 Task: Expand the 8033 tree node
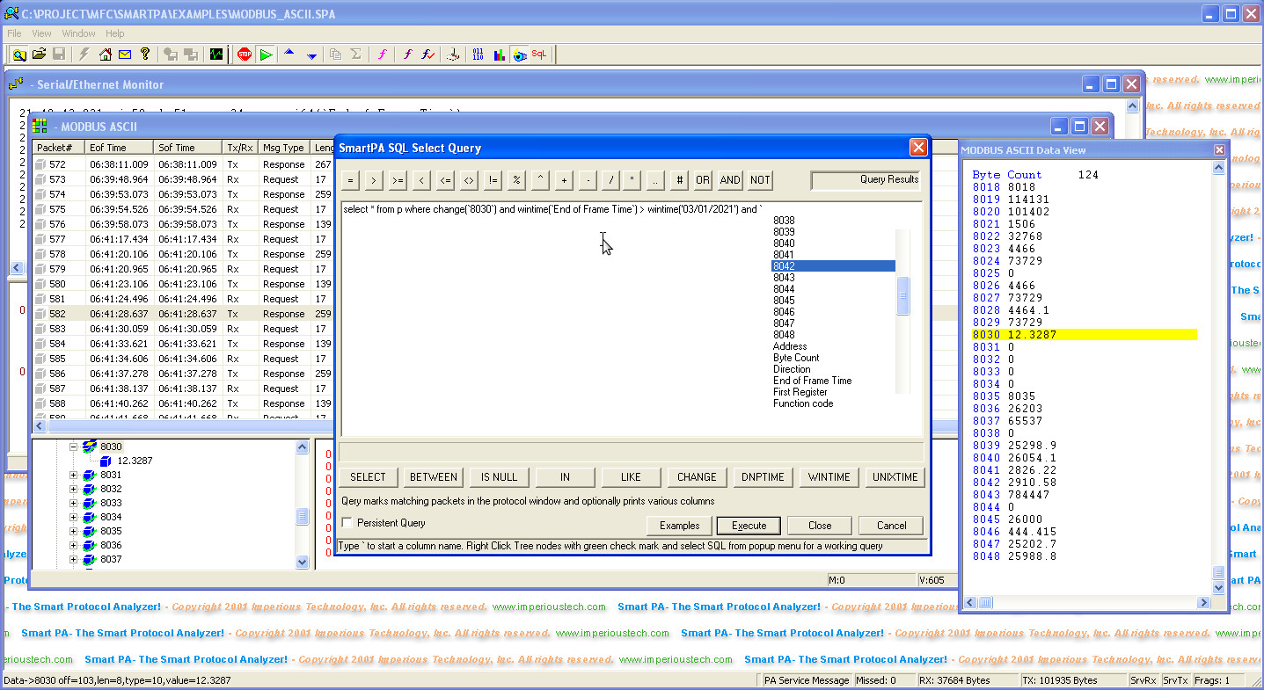74,503
